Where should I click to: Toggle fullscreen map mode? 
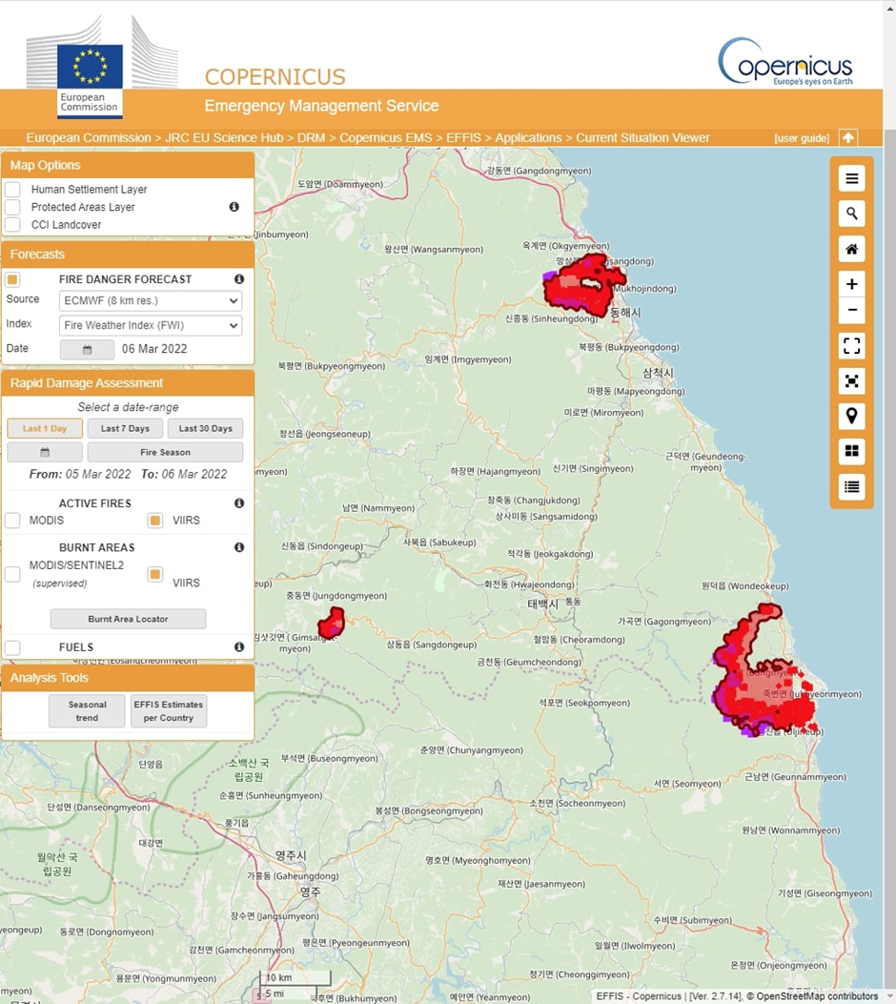coord(851,346)
